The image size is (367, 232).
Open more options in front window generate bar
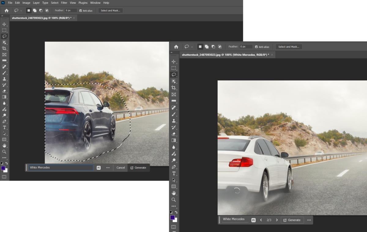coord(309,220)
